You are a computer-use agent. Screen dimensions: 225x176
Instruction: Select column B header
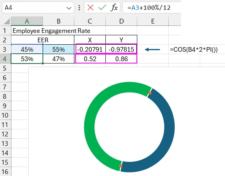[58, 21]
